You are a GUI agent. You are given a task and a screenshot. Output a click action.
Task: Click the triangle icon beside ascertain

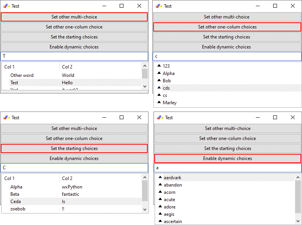160,222
